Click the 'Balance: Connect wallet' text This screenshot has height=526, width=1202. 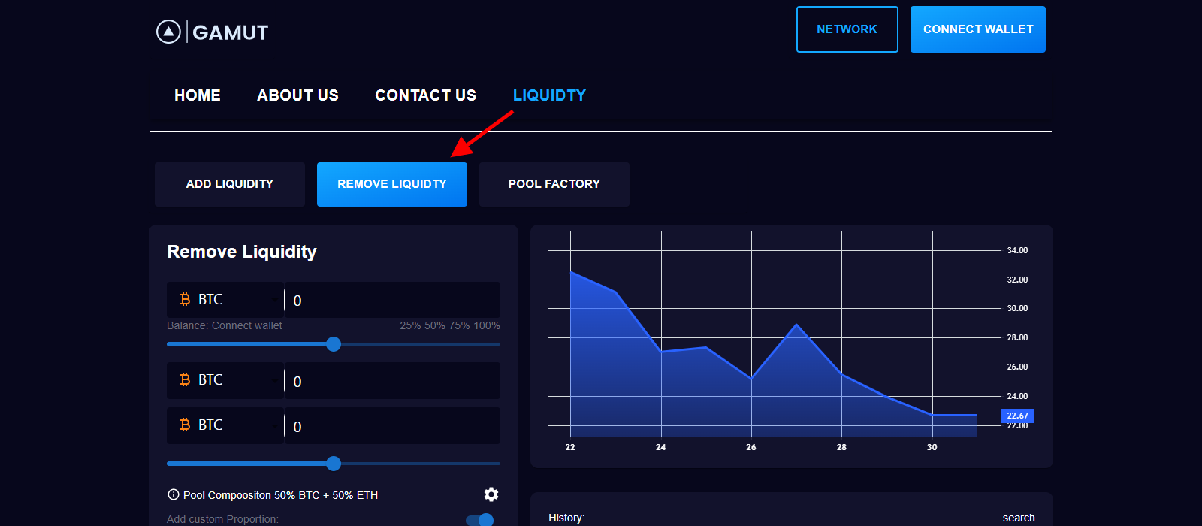[x=225, y=325]
